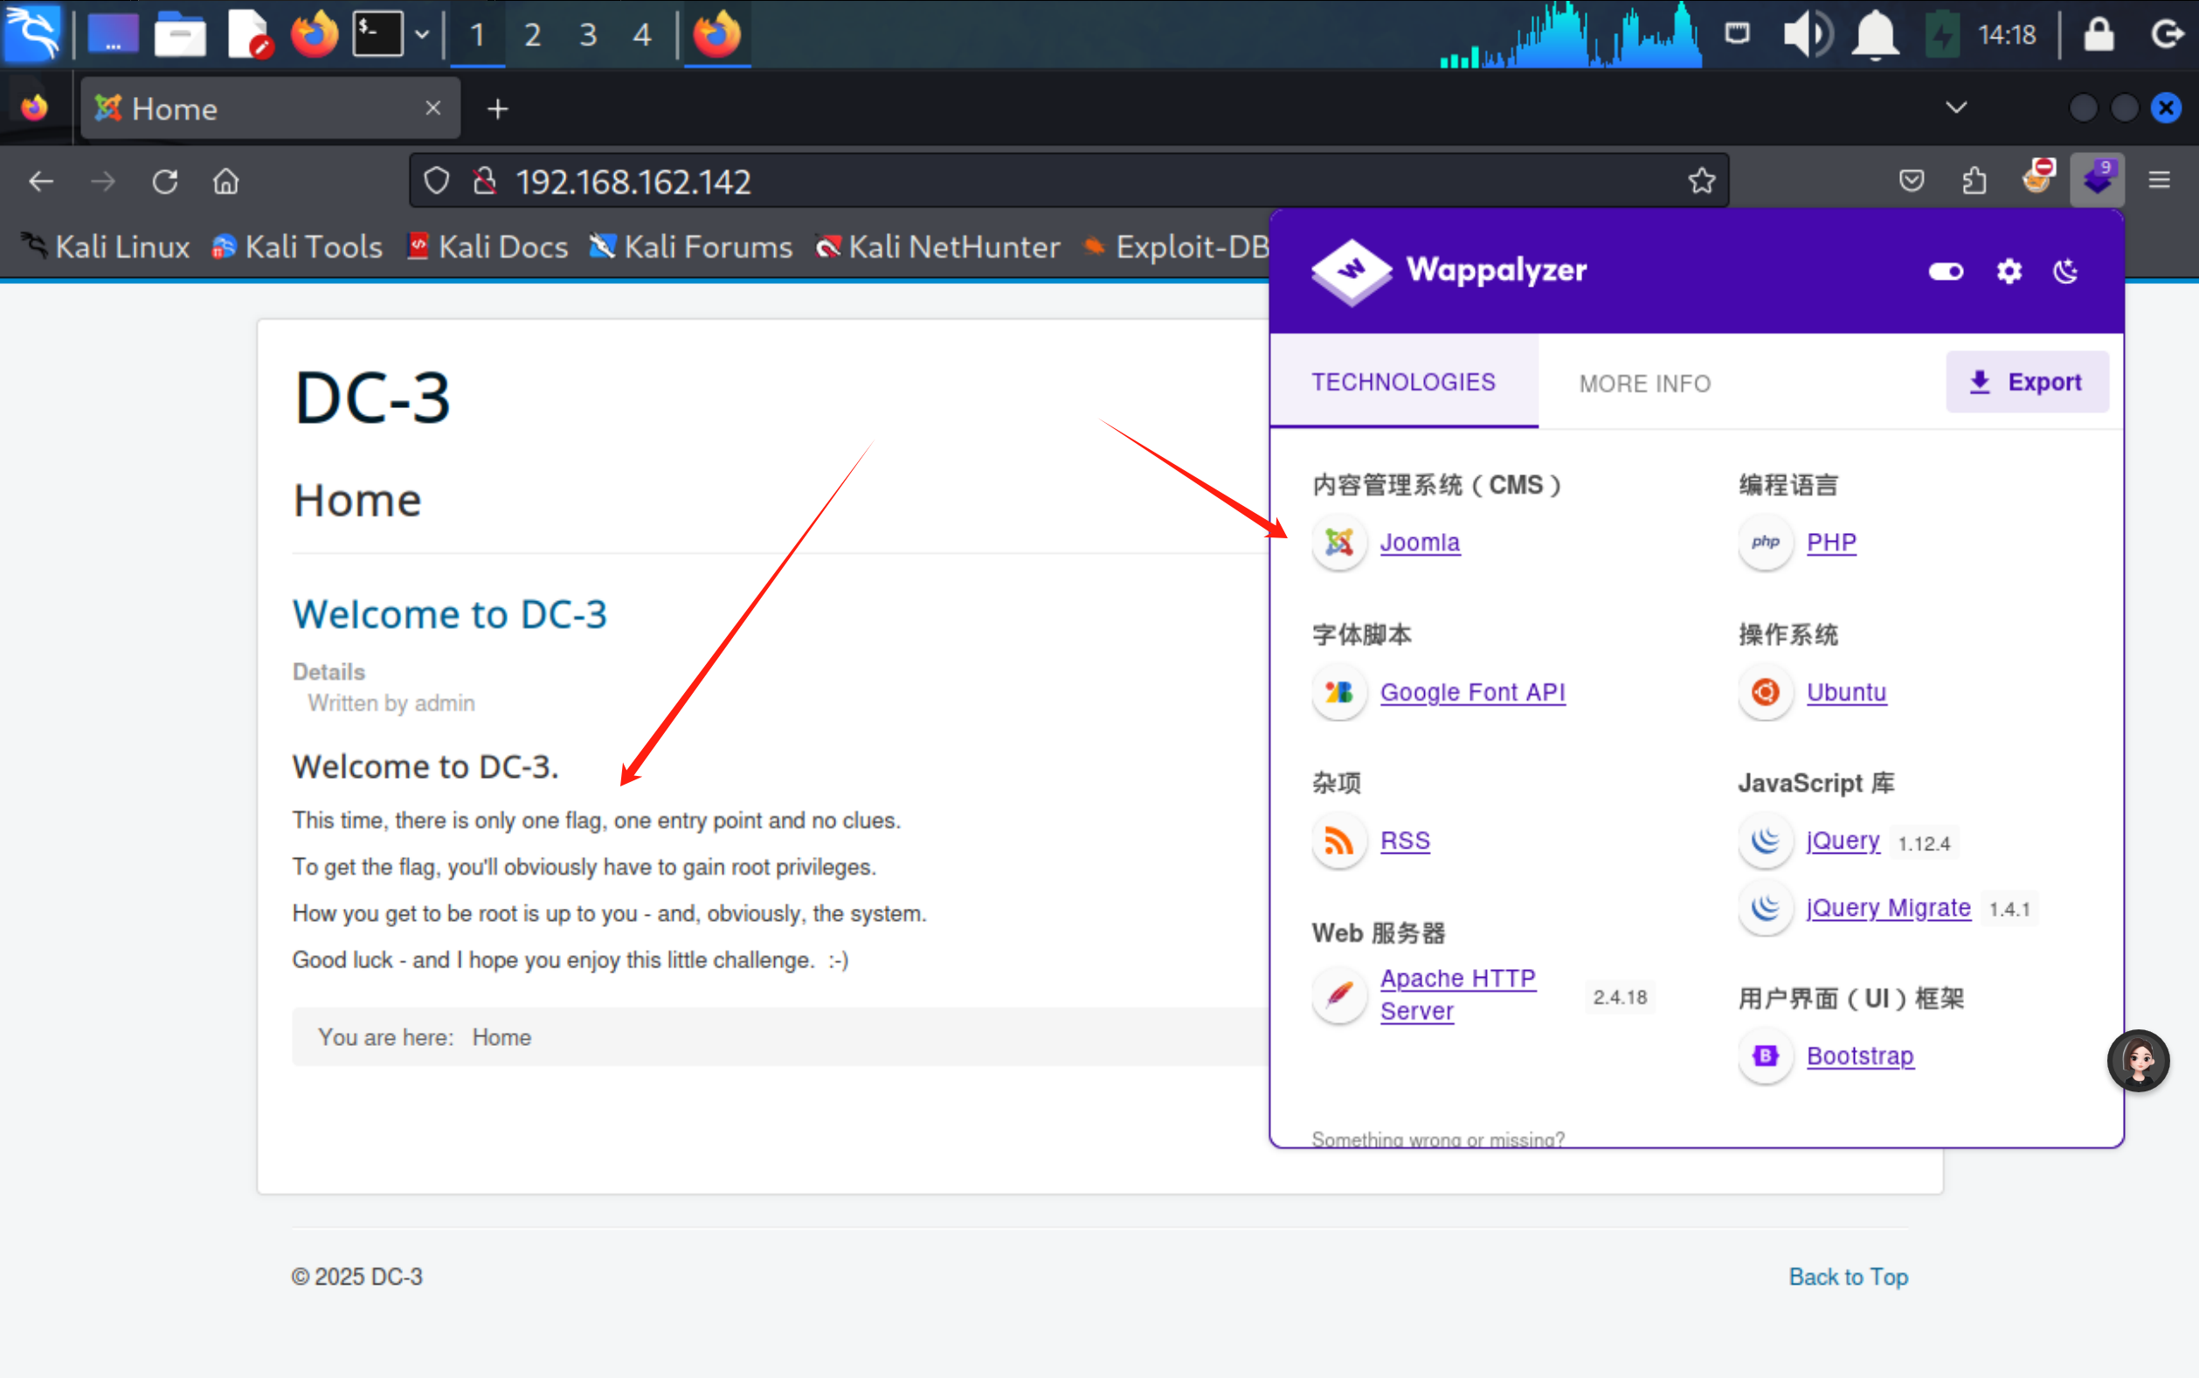Click the Kali applications menu dragon
The width and height of the screenshot is (2199, 1378).
coord(33,33)
